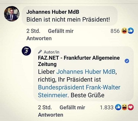Click Antworten under the FAZ.NET reply
The image size is (138, 121).
point(51,115)
